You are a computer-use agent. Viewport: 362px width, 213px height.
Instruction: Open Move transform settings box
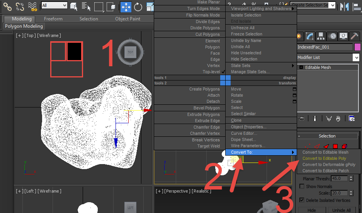tap(294, 89)
